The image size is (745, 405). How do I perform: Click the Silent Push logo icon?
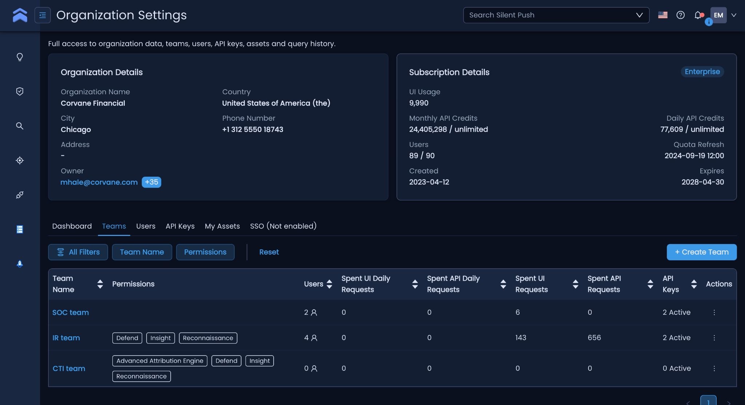(x=20, y=15)
